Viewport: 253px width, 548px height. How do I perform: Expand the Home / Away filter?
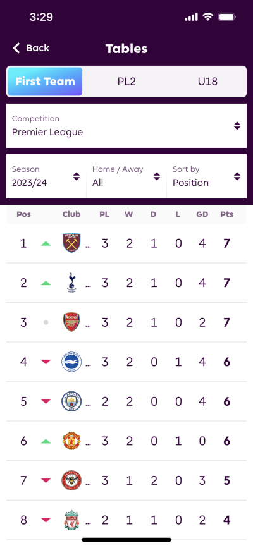[x=126, y=176]
